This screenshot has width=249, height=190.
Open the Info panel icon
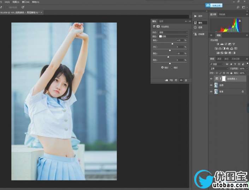click(196, 27)
